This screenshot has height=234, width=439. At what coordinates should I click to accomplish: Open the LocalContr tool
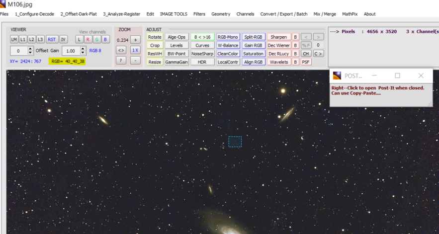[228, 62]
